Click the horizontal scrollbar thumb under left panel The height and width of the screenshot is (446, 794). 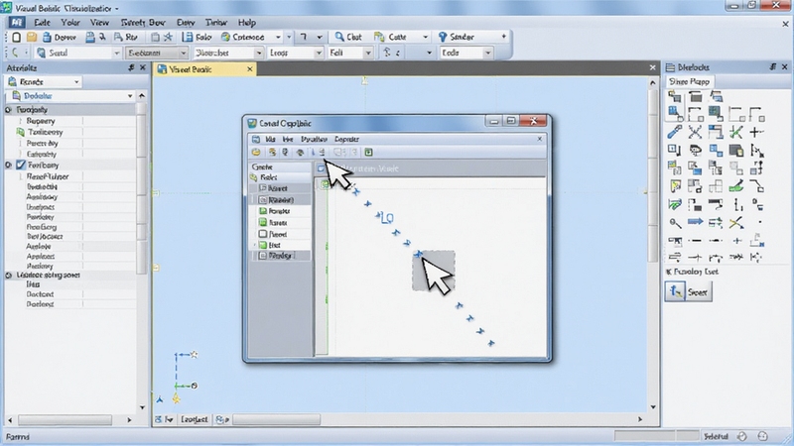coord(65,419)
